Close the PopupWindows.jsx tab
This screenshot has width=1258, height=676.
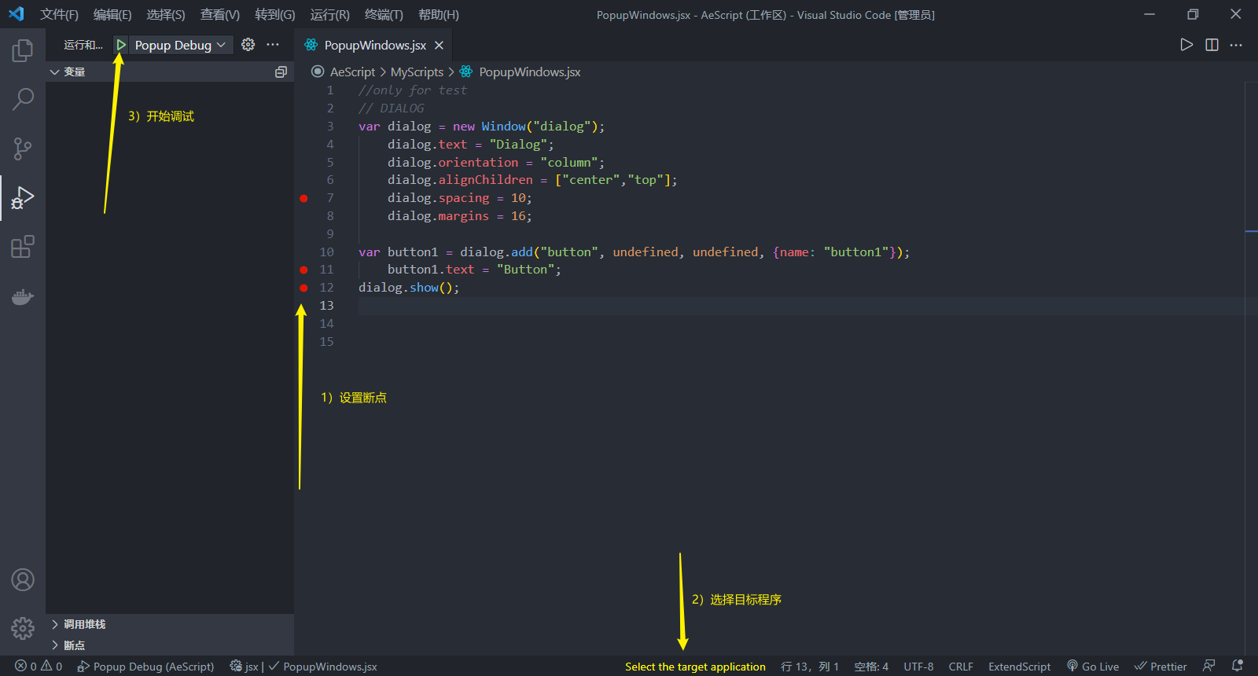pos(440,46)
